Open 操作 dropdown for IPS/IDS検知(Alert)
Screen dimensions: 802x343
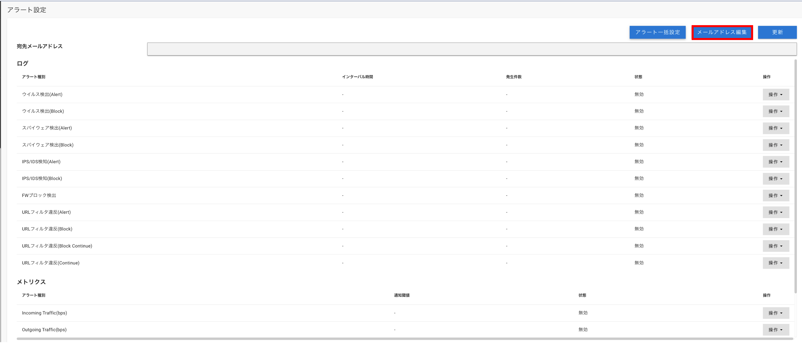pyautogui.click(x=775, y=162)
